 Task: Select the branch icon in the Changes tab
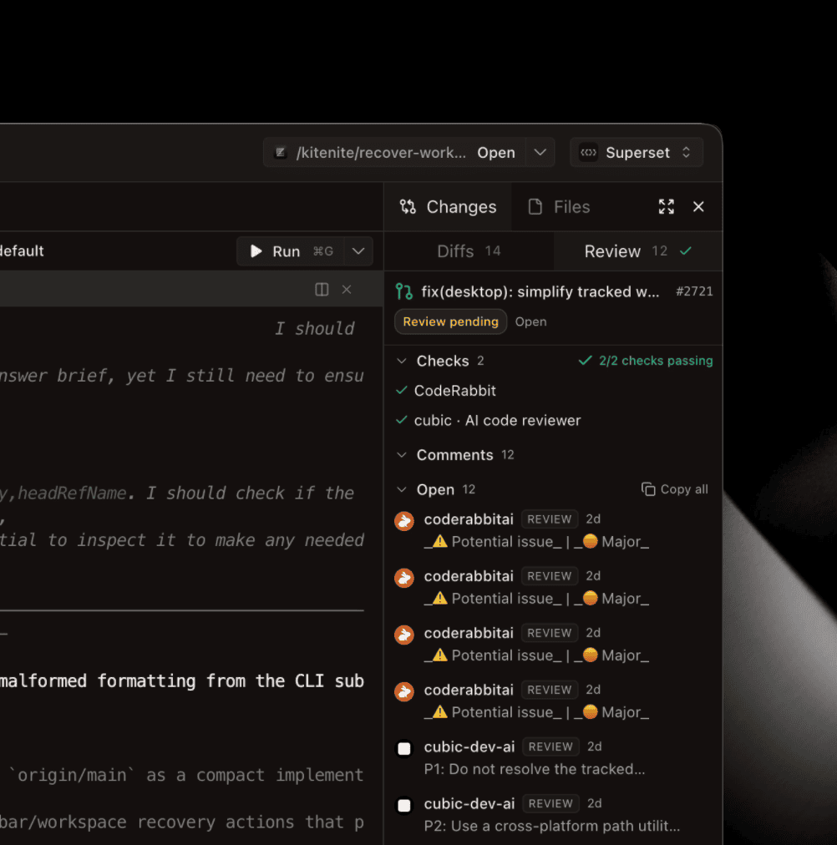(408, 206)
